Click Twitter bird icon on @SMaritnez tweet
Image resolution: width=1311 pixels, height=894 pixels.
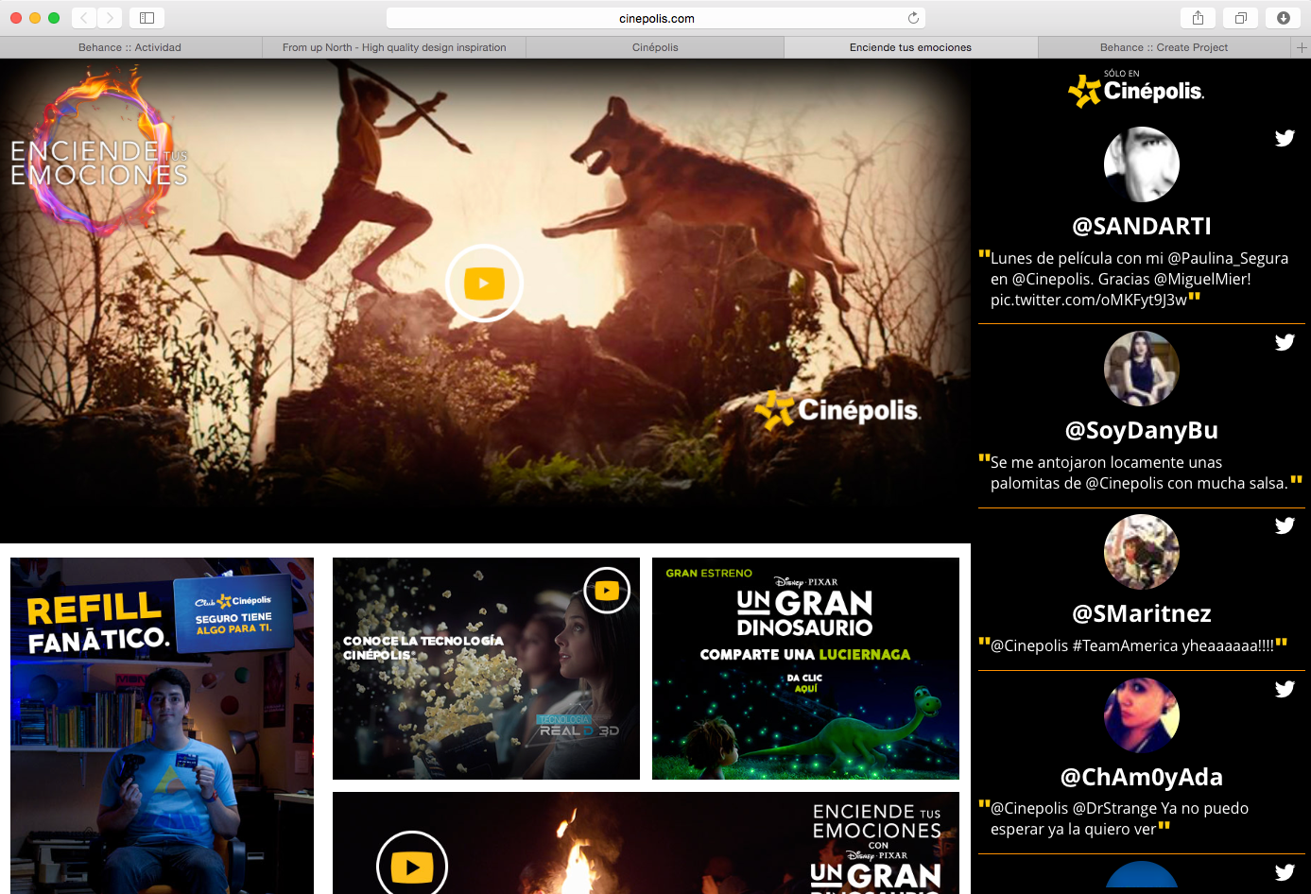point(1285,525)
